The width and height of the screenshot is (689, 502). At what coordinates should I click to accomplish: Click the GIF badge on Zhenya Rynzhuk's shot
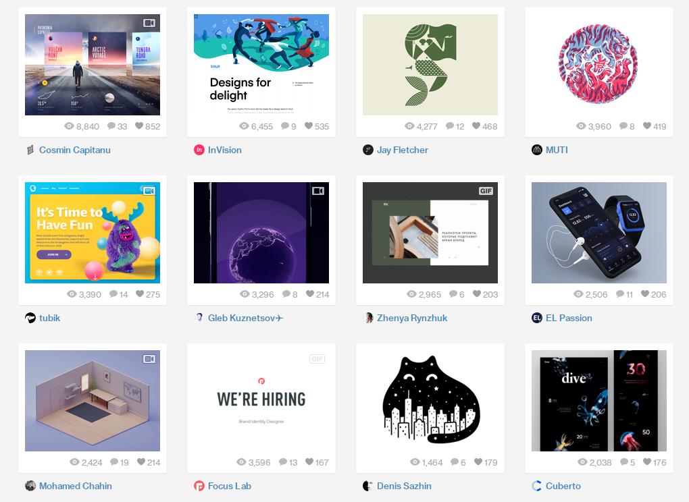[486, 191]
